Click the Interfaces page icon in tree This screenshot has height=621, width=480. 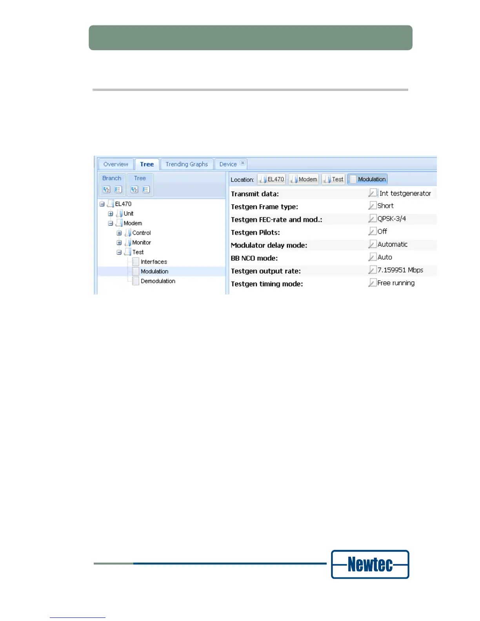pyautogui.click(x=136, y=261)
